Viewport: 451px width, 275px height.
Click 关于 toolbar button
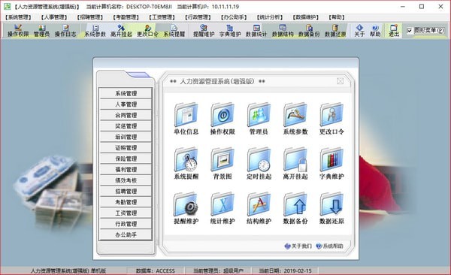point(359,31)
